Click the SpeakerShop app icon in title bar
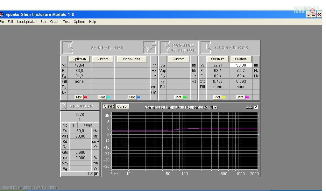The image size is (326, 191). [2, 14]
